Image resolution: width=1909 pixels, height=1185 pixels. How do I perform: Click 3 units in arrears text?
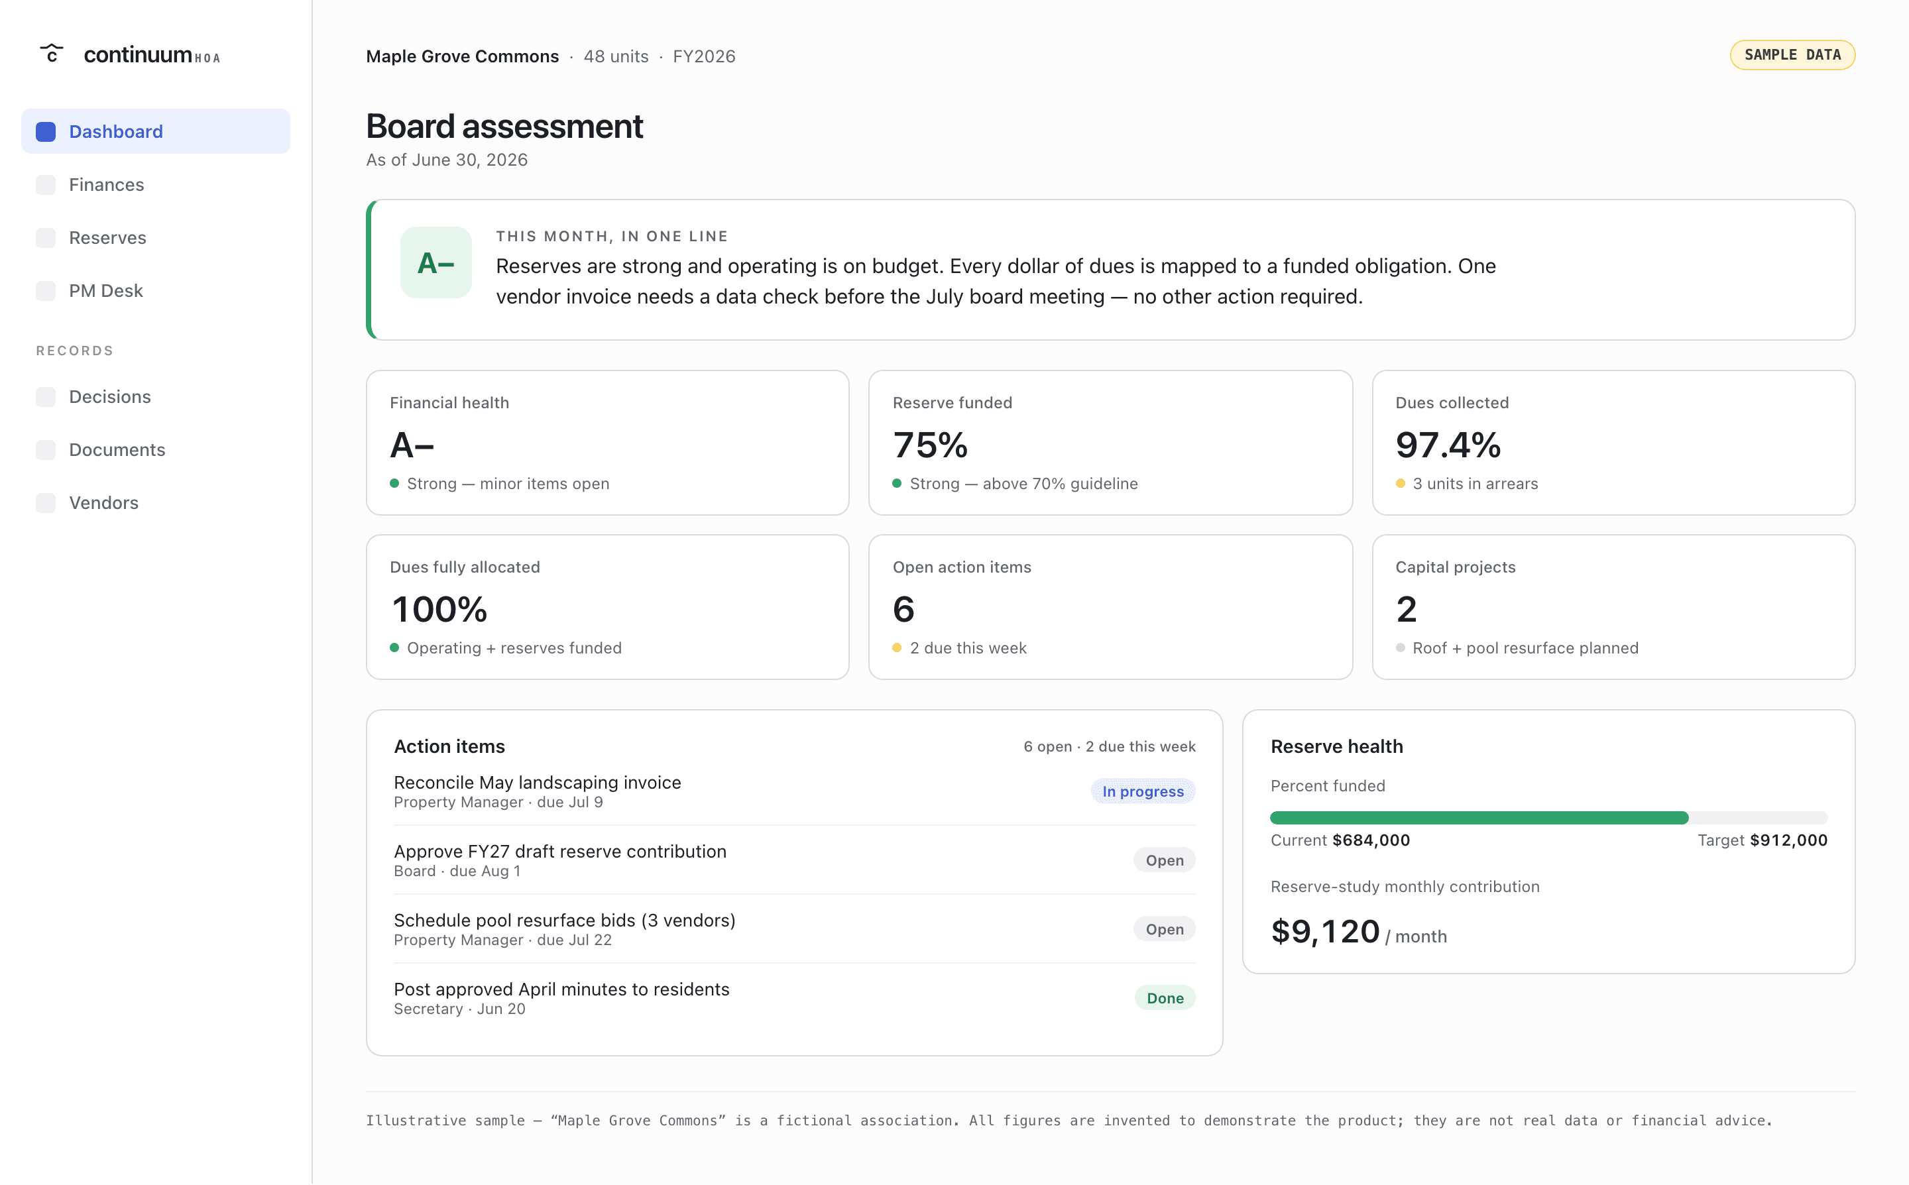[1475, 484]
